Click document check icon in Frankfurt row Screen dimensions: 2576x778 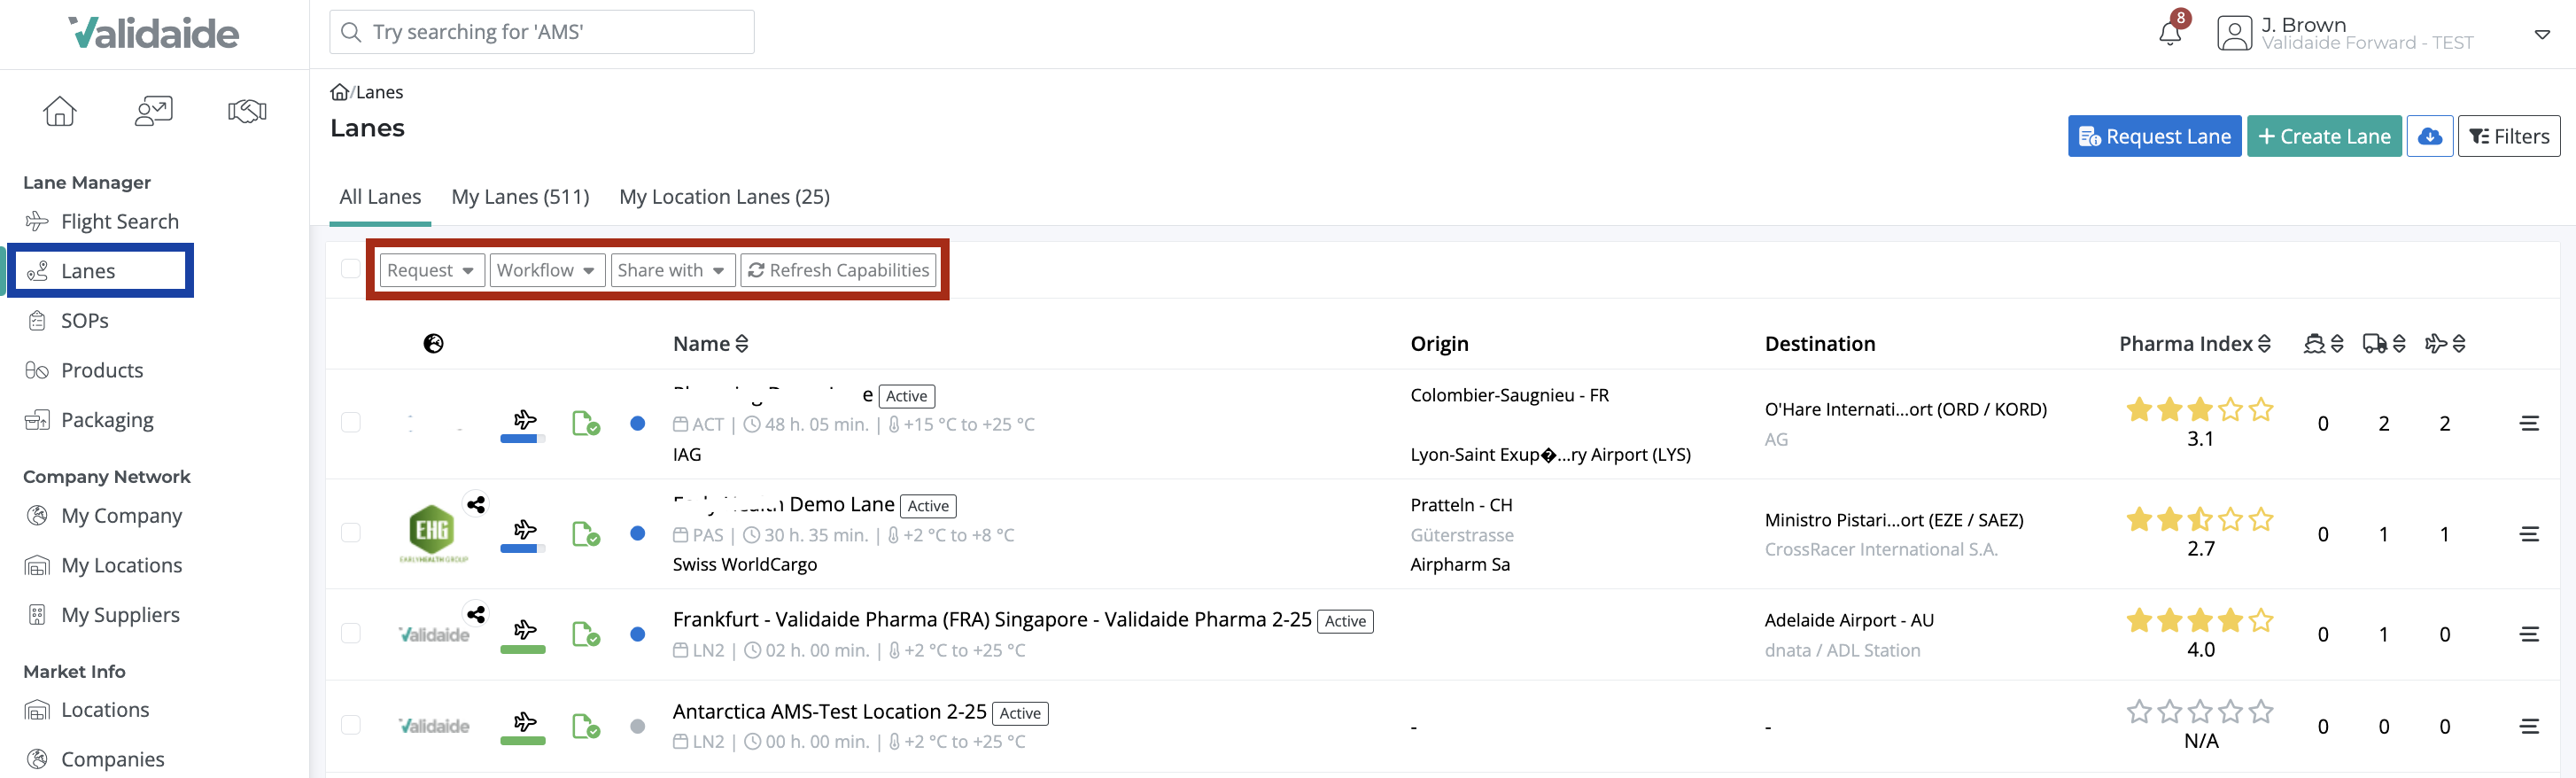586,634
